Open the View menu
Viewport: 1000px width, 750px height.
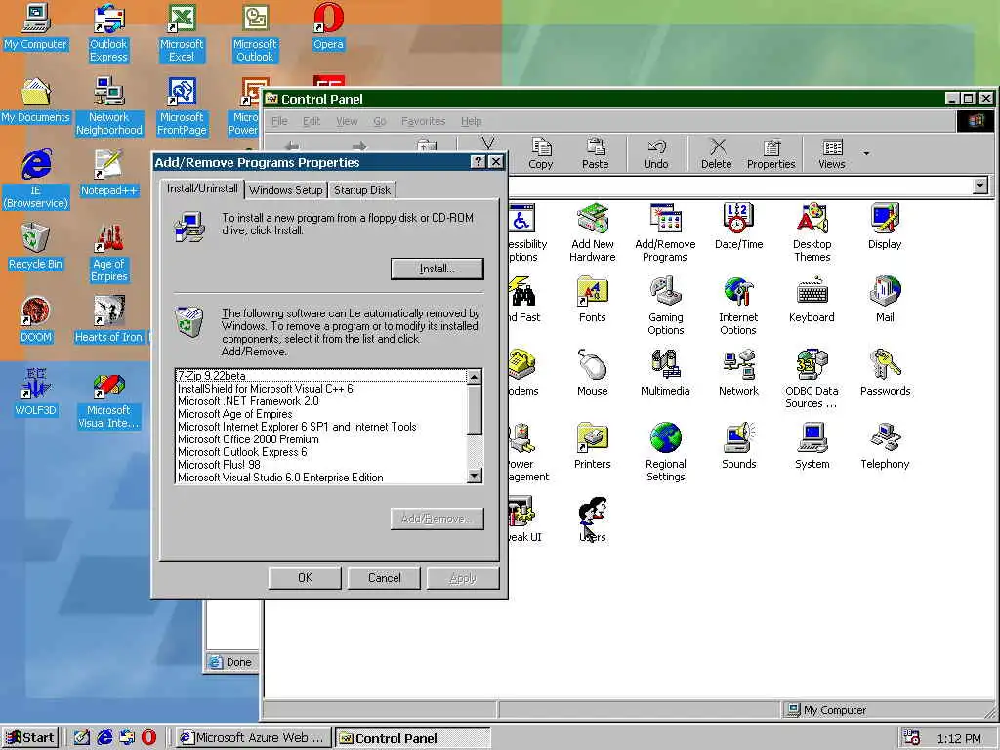(x=347, y=121)
